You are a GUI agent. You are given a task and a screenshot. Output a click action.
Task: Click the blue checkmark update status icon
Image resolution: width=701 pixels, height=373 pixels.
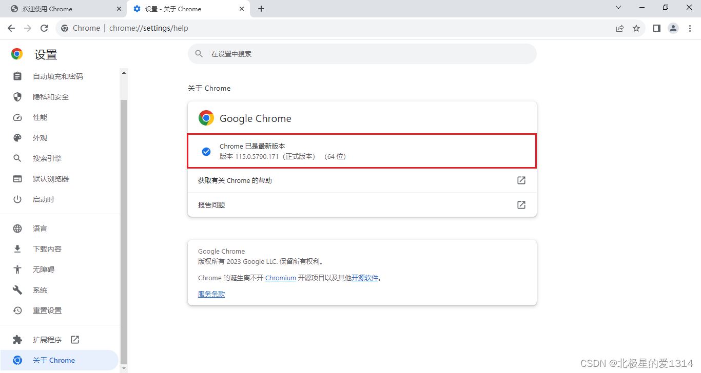(x=206, y=151)
